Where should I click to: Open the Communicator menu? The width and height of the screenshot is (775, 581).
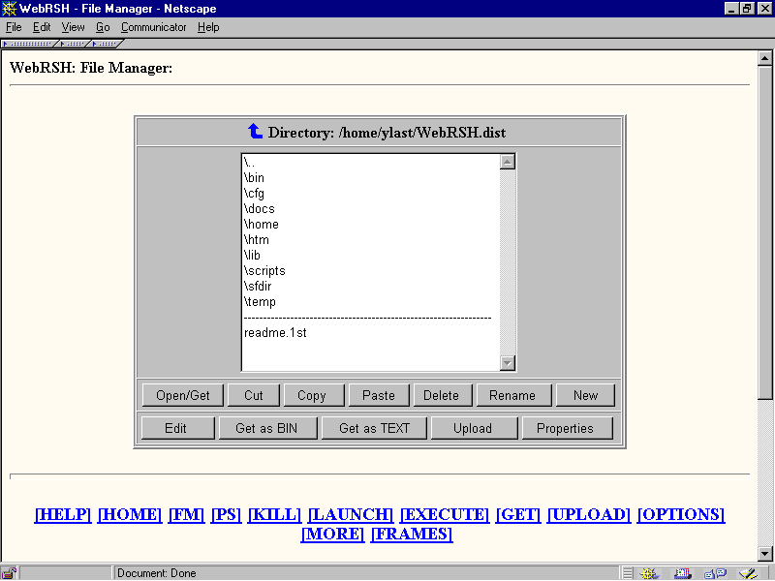coord(153,27)
